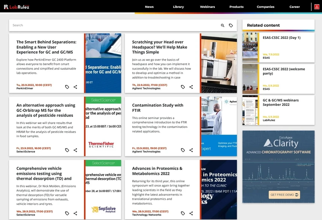This screenshot has width=322, height=220.
Task: Share the Advances in Proteomics & Metabolomics webinar
Action: 191,213
